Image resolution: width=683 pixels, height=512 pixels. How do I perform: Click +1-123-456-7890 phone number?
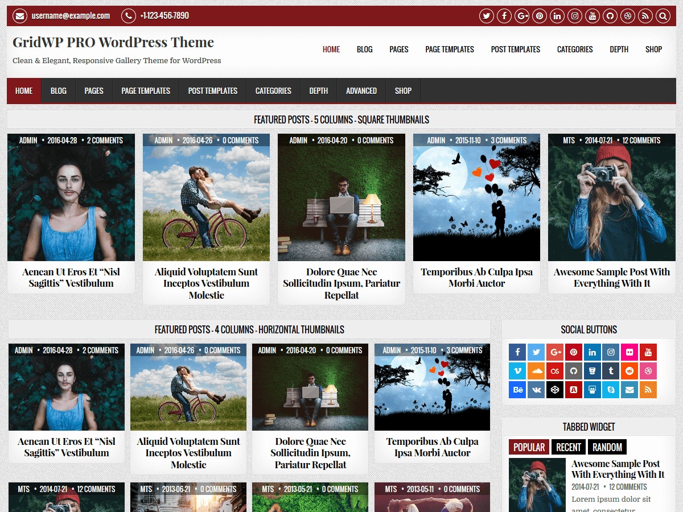click(164, 16)
